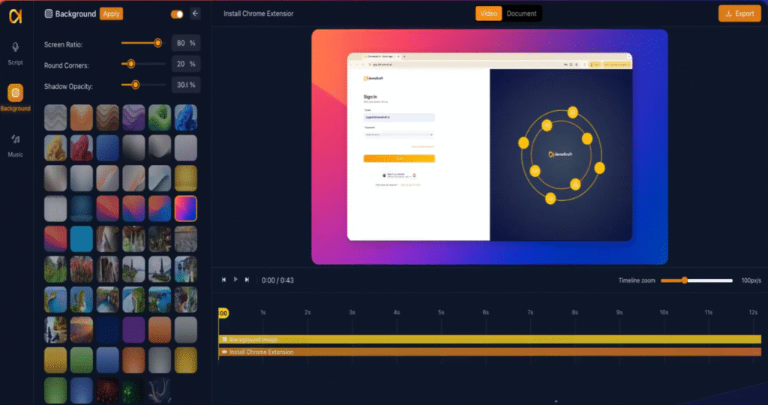
Task: Skip to the start of the video
Action: point(223,280)
